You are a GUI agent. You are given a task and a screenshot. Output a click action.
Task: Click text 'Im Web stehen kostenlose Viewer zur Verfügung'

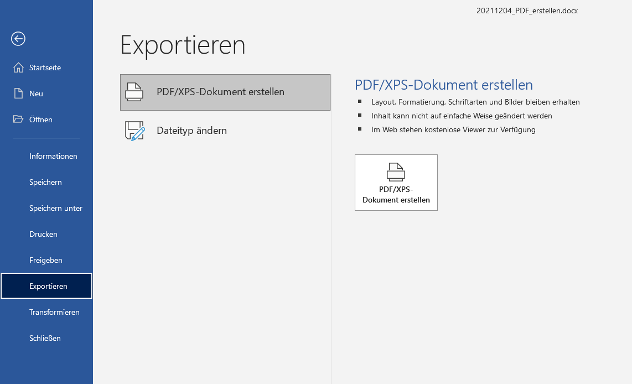(x=453, y=129)
